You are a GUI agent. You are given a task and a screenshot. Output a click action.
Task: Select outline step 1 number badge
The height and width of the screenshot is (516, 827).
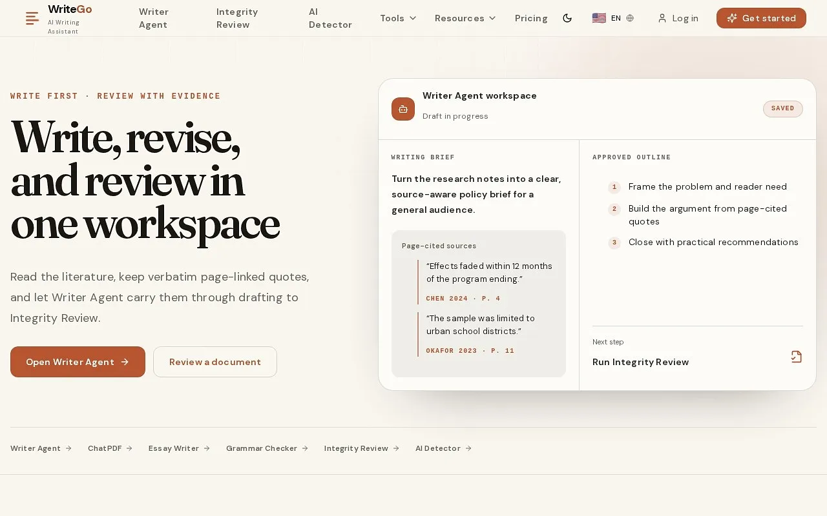tap(614, 187)
